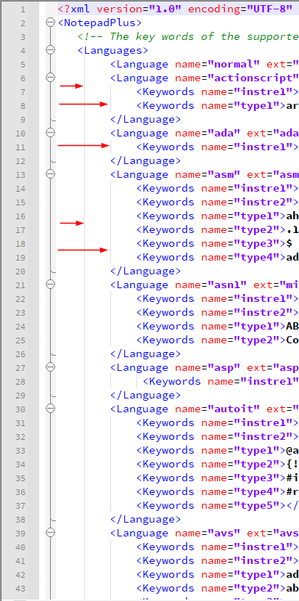Click the name="normal" attribute on line 5
Image resolution: width=299 pixels, height=601 pixels.
(217, 65)
